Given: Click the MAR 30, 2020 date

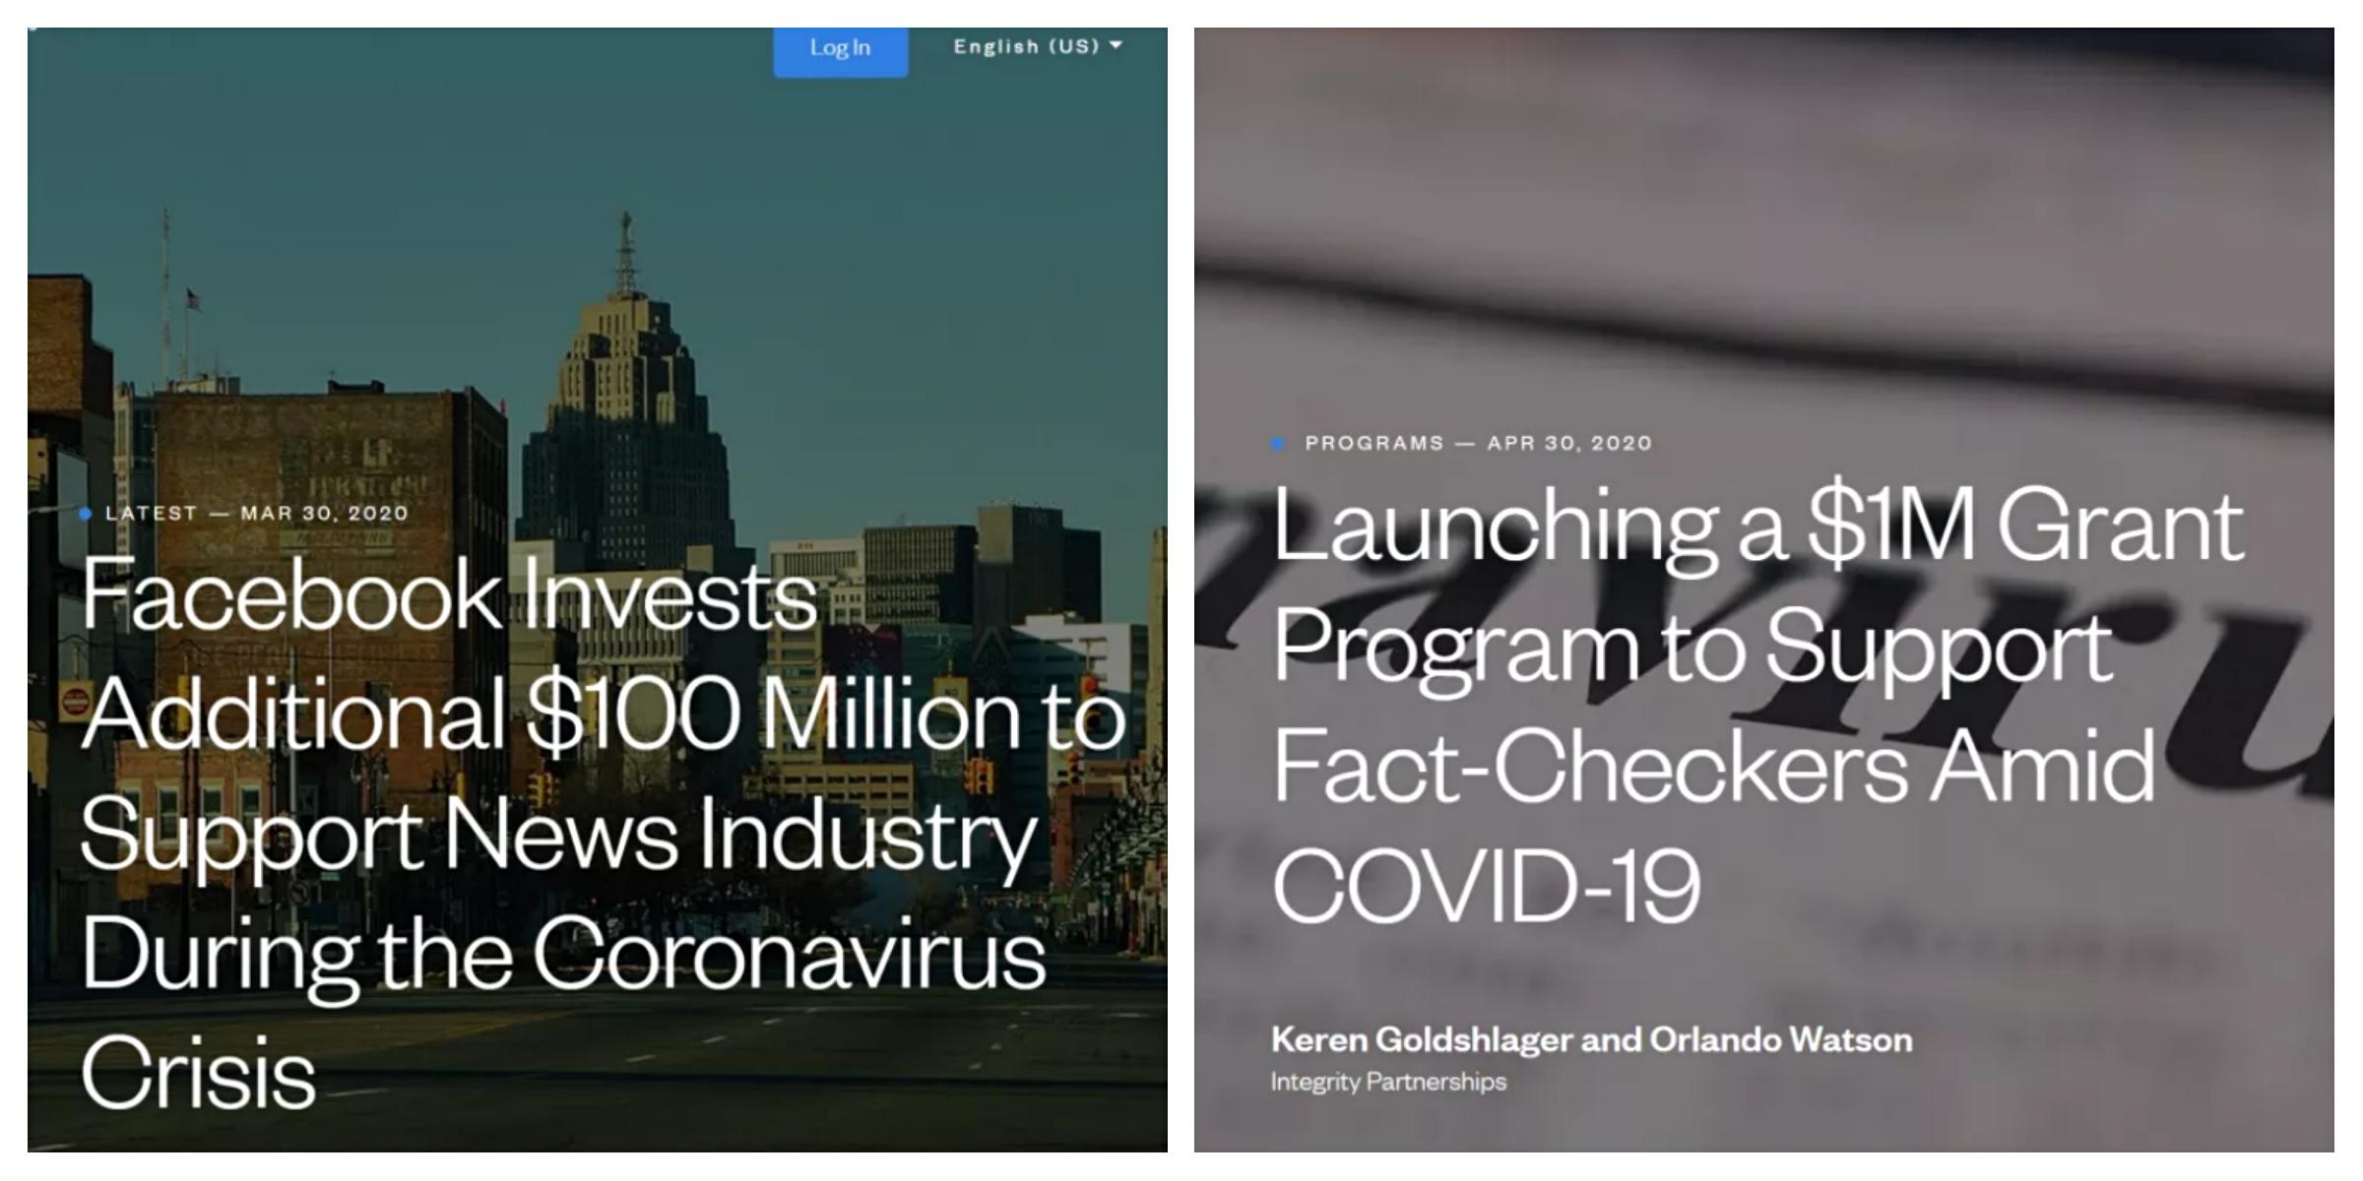Looking at the screenshot, I should [324, 513].
